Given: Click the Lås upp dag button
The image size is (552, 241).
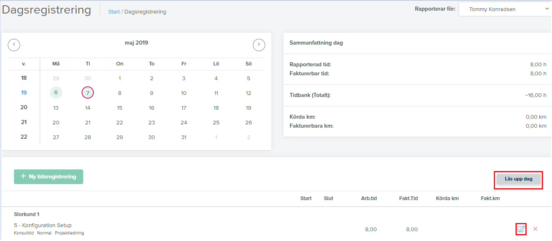Looking at the screenshot, I should [518, 179].
